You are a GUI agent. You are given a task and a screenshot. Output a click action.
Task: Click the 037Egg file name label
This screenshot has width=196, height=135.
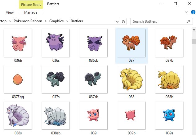click(18, 97)
